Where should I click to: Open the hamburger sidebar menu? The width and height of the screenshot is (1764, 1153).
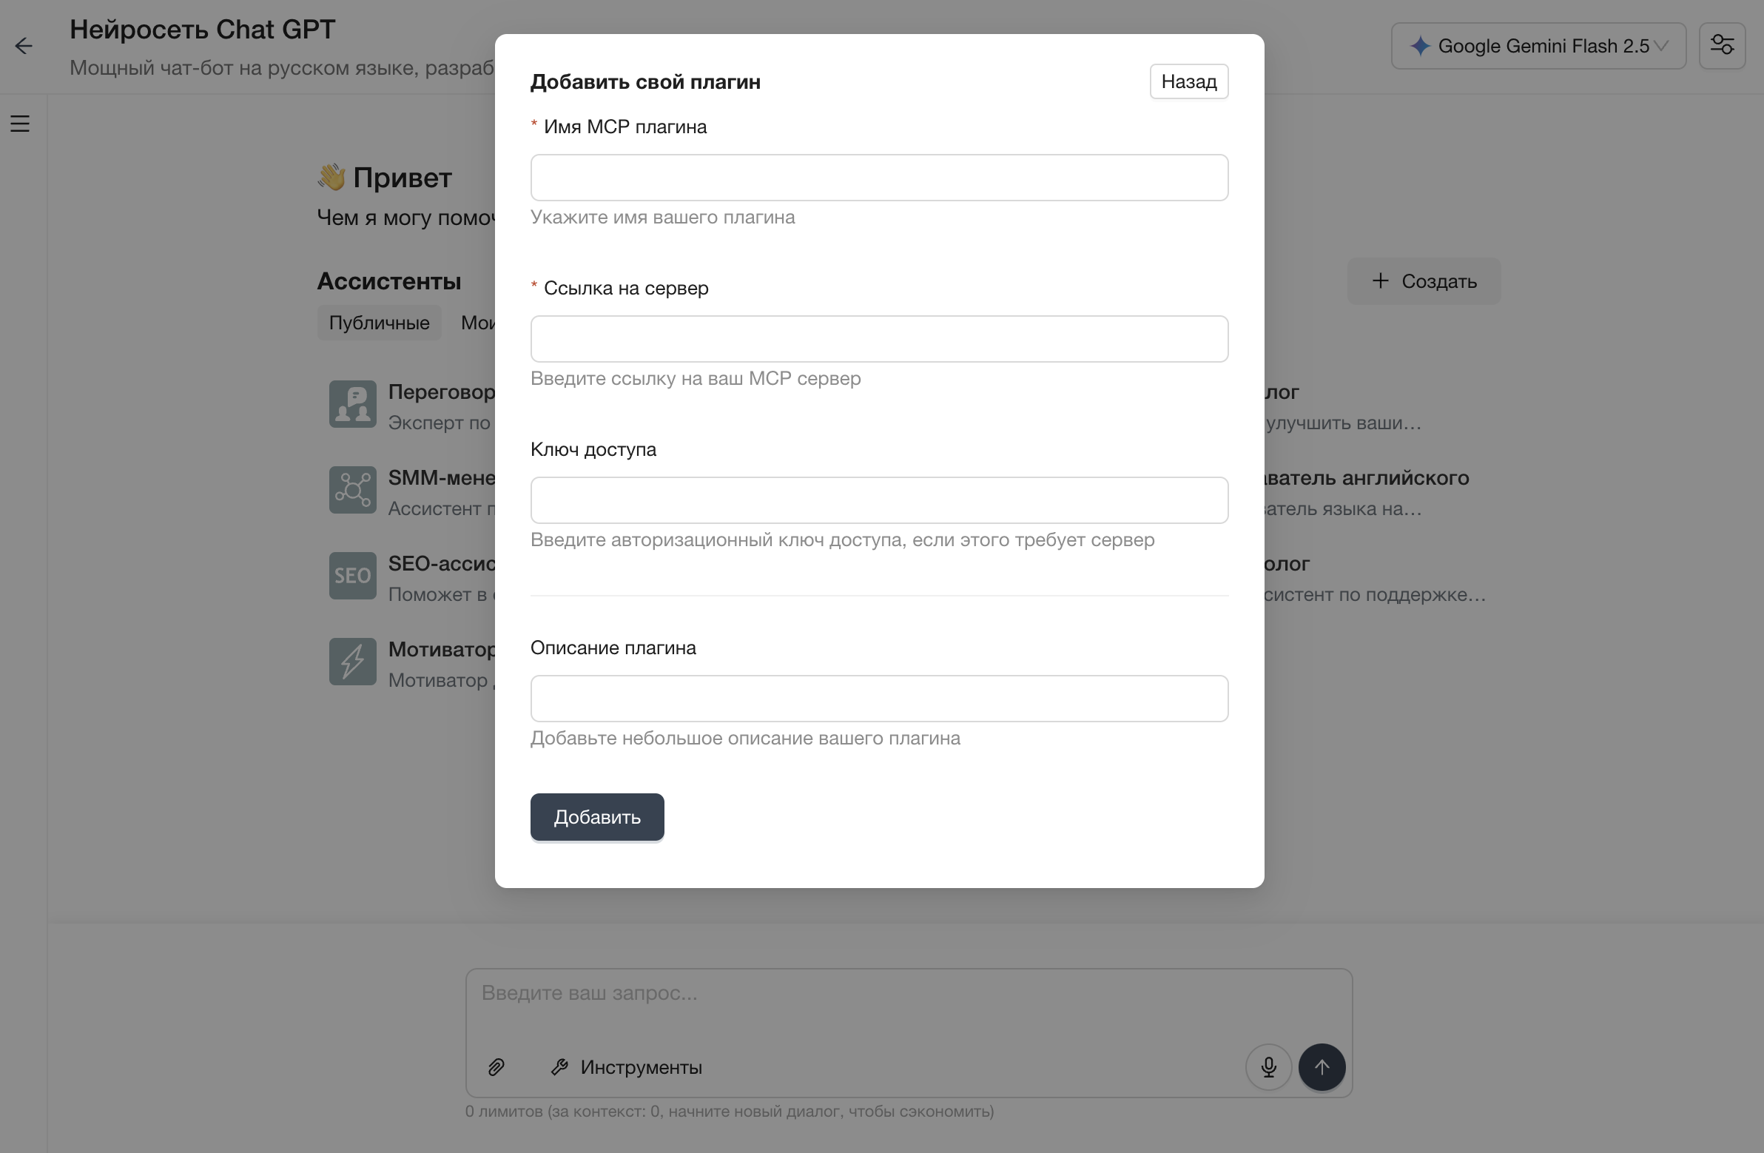tap(20, 123)
